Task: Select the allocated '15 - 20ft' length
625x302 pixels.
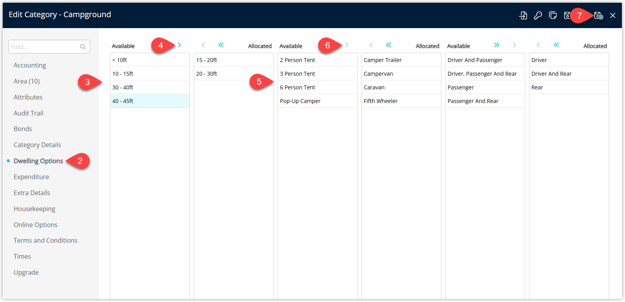Action: 234,60
